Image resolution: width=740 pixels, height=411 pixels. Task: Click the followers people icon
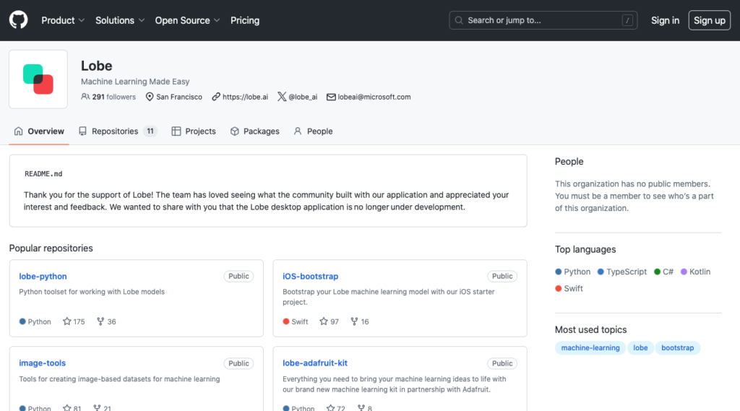click(85, 97)
